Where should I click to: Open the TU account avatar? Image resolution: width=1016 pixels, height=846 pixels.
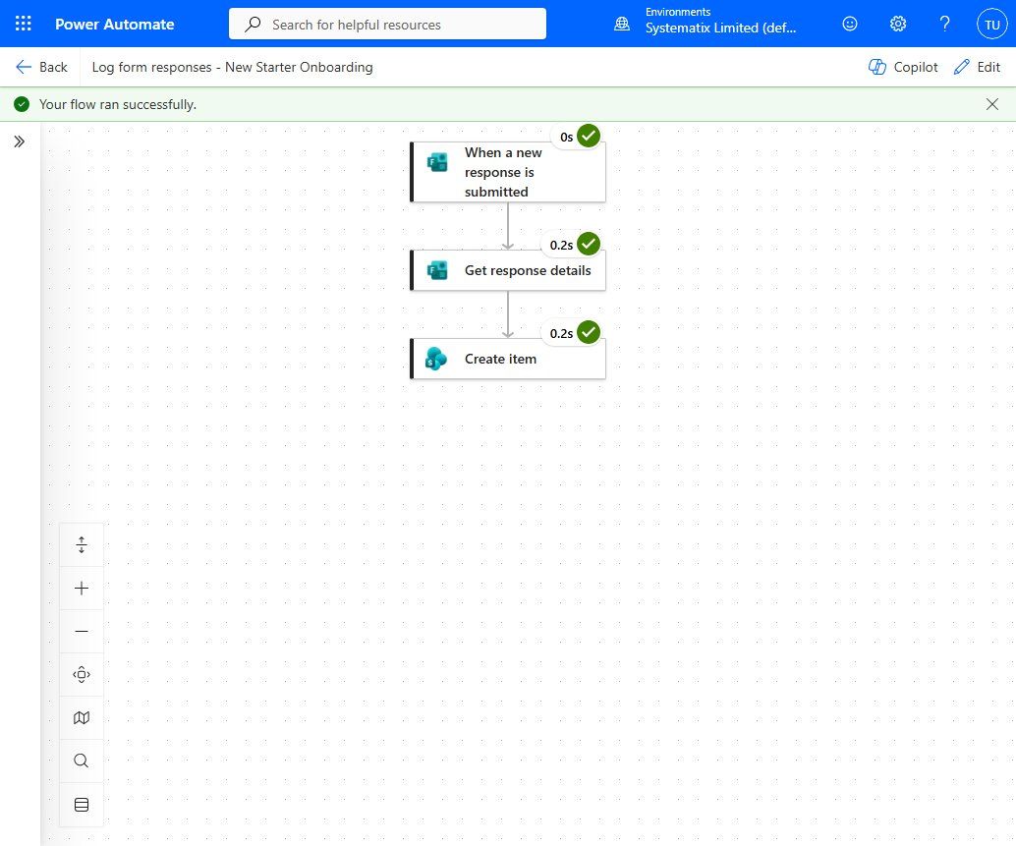coord(992,25)
